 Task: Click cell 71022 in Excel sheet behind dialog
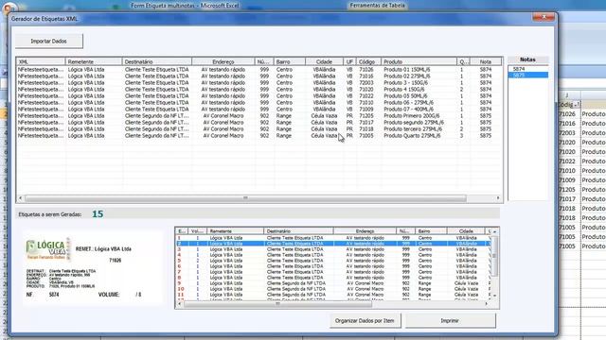568,161
